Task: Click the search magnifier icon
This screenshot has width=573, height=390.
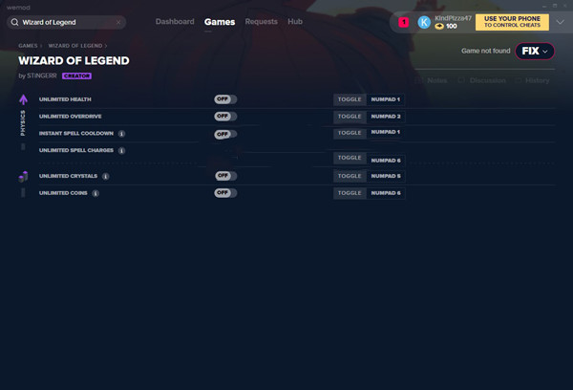Action: coord(14,22)
